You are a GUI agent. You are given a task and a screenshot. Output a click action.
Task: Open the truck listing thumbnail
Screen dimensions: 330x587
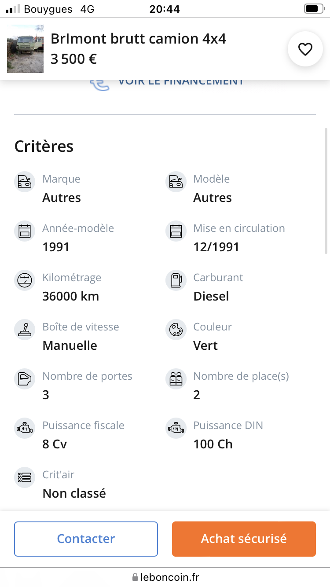25,49
